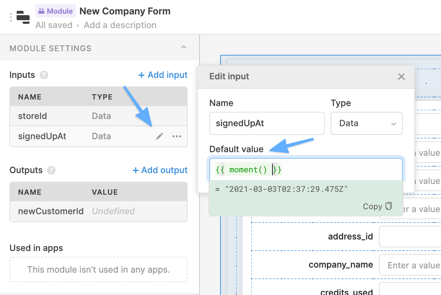Click the VALUE column header in Outputs
The image size is (441, 295).
(x=105, y=192)
